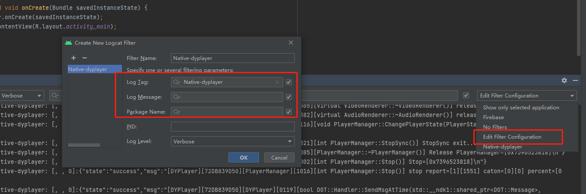Open the Edit Filter Configuration combo box
586x194 pixels.
point(527,96)
